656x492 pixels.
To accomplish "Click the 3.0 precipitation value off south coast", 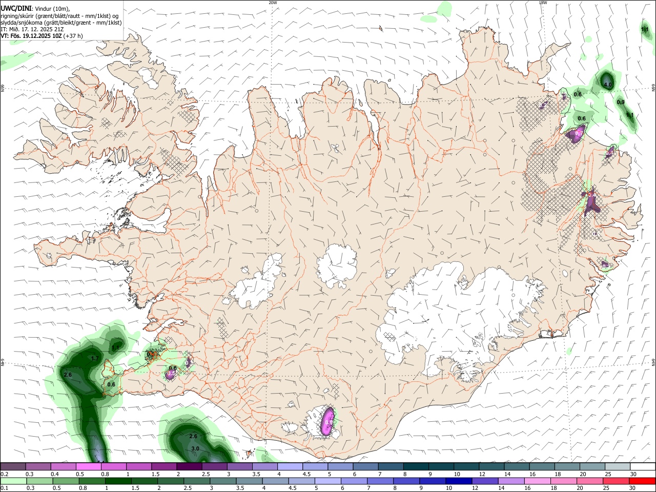I will pyautogui.click(x=195, y=448).
